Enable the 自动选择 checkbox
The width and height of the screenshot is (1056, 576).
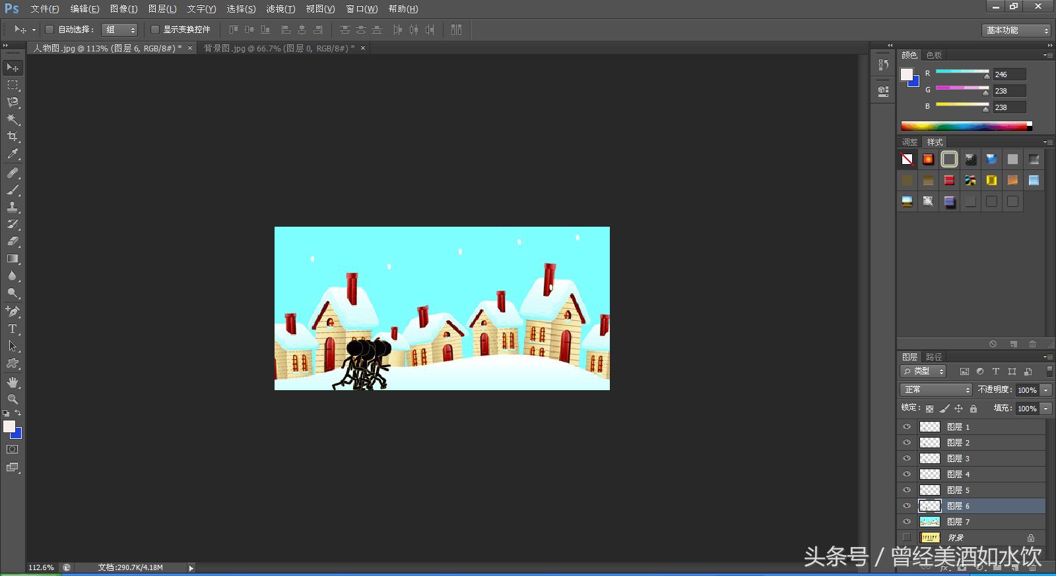pos(49,30)
